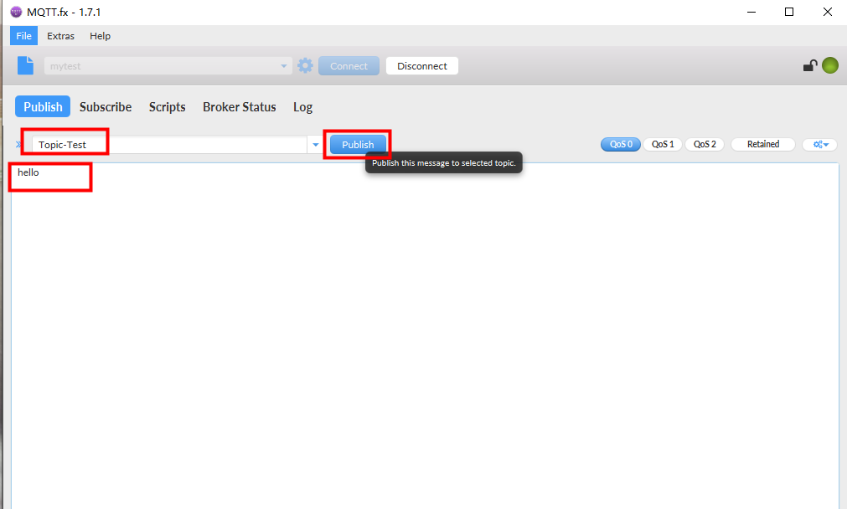Switch to the Log tab
This screenshot has height=509, width=847.
click(302, 107)
